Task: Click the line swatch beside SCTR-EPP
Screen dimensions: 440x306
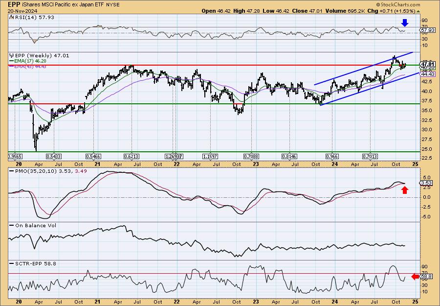Action: (x=11, y=263)
